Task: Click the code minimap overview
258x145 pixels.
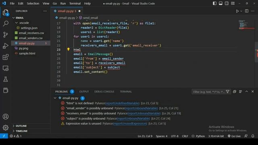Action: point(246,25)
